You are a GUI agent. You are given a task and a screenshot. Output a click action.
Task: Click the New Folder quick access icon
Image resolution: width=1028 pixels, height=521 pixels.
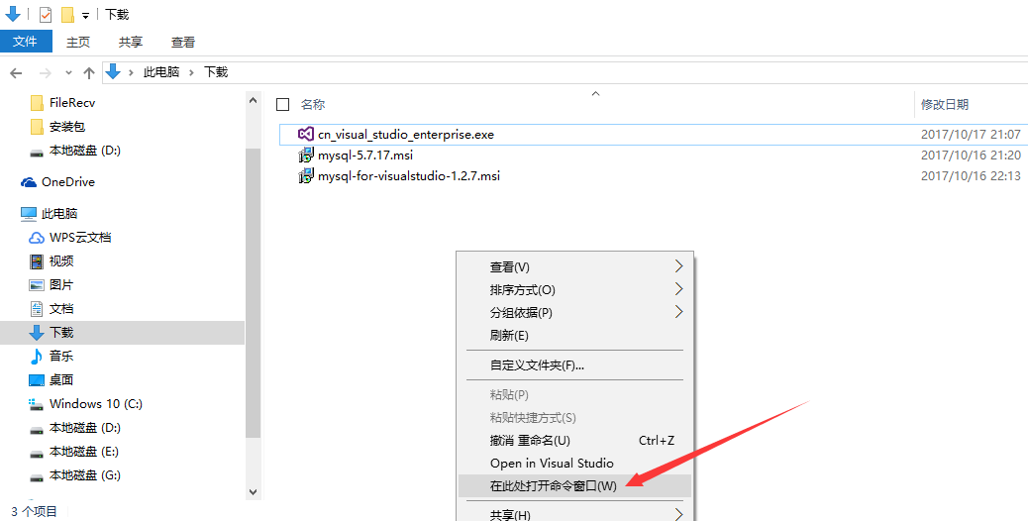(67, 15)
